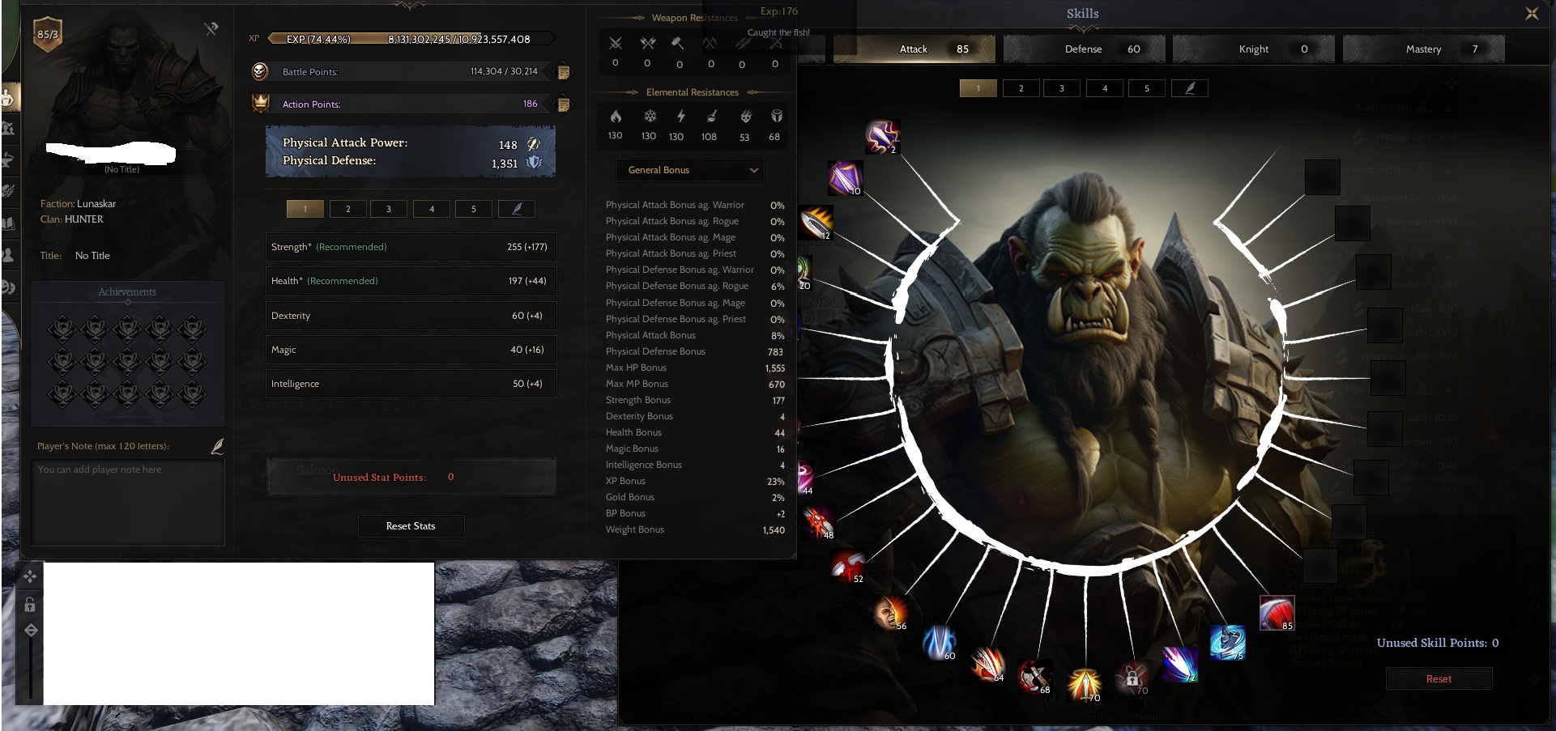This screenshot has width=1556, height=731.
Task: Switch to the Mastery skills tab
Action: click(1423, 49)
